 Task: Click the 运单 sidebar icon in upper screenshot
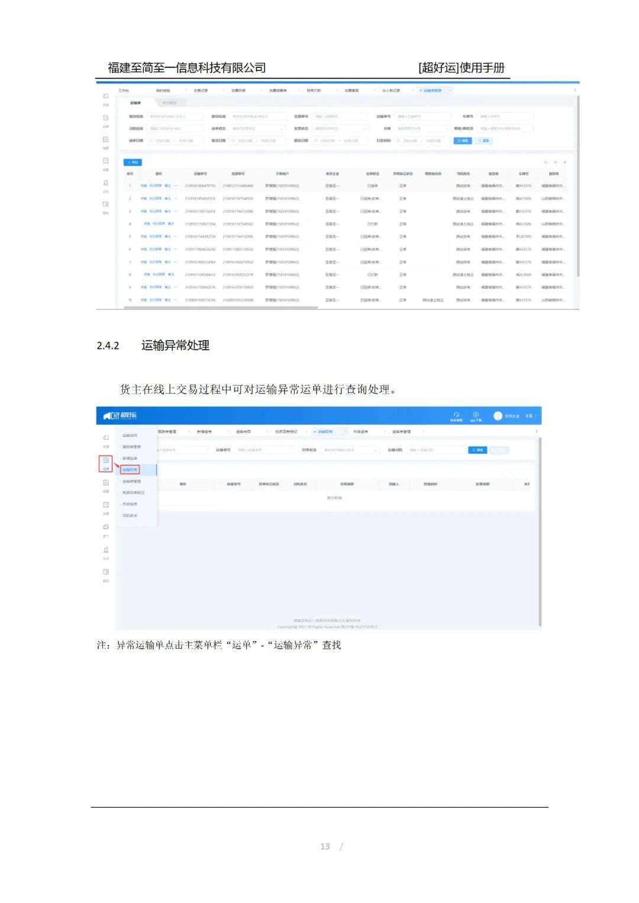pyautogui.click(x=106, y=118)
